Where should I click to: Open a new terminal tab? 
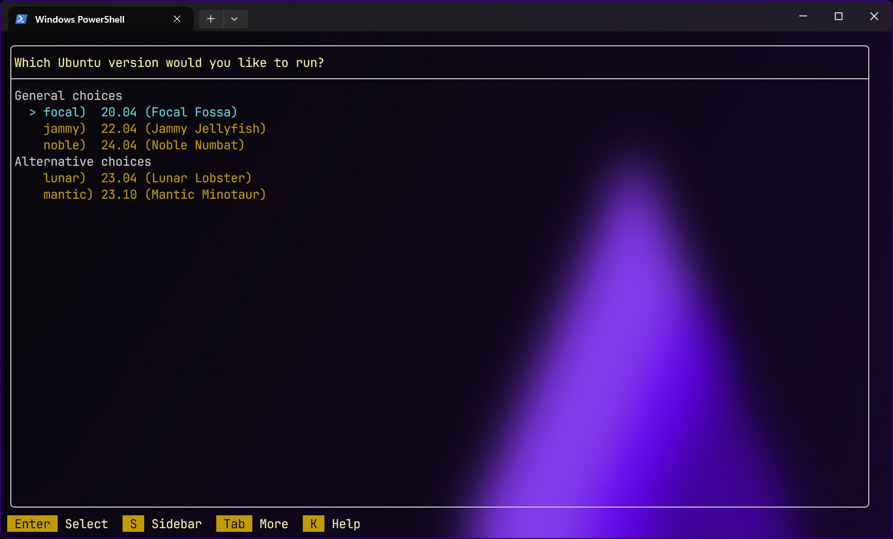[211, 19]
